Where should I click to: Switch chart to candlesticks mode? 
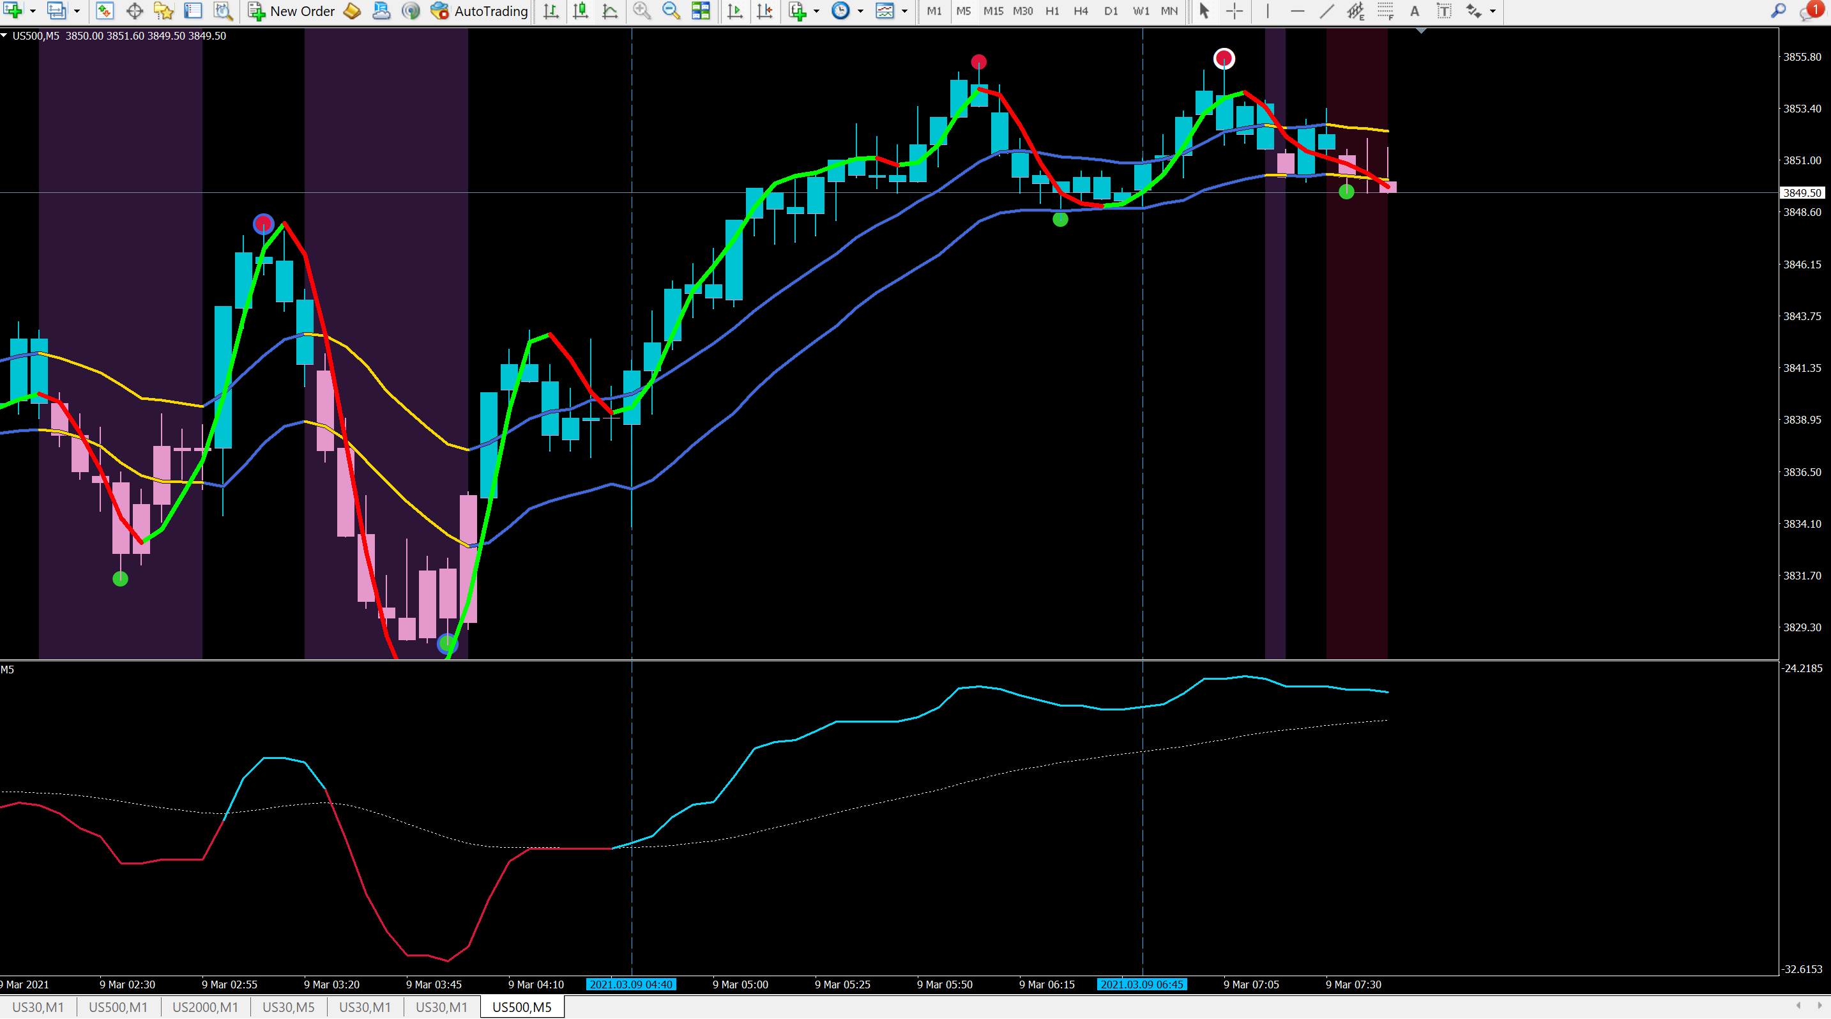(x=581, y=11)
